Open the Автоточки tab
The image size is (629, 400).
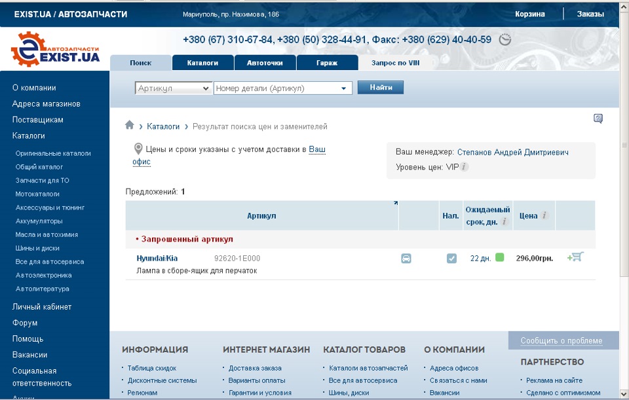(x=265, y=63)
